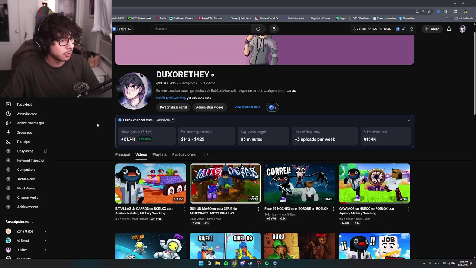Open vidIQ Most Viewed
476x268 pixels.
pos(27,188)
